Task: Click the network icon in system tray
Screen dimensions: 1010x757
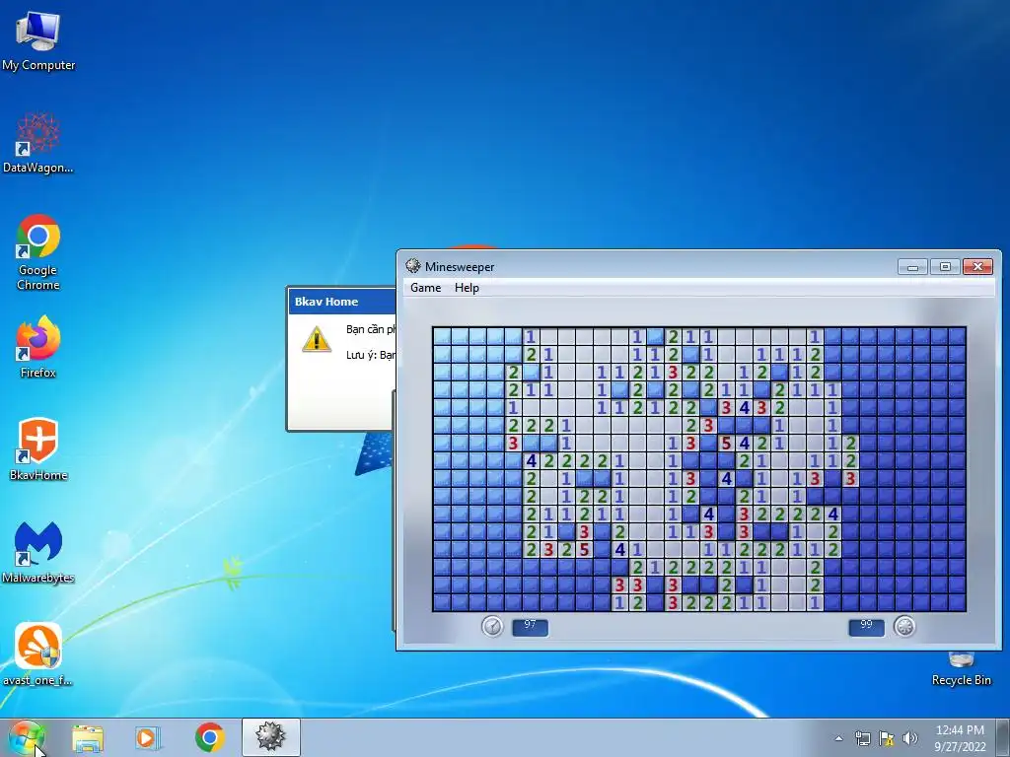Action: 862,738
